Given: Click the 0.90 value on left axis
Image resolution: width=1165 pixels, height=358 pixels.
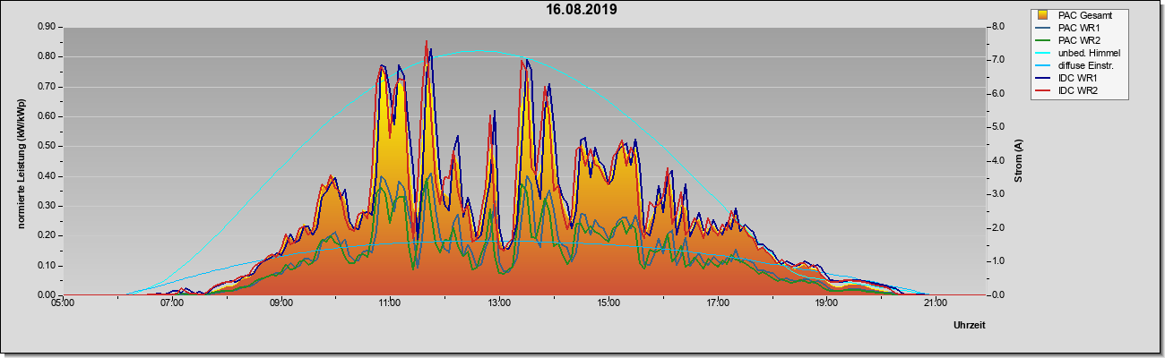Looking at the screenshot, I should [x=47, y=27].
